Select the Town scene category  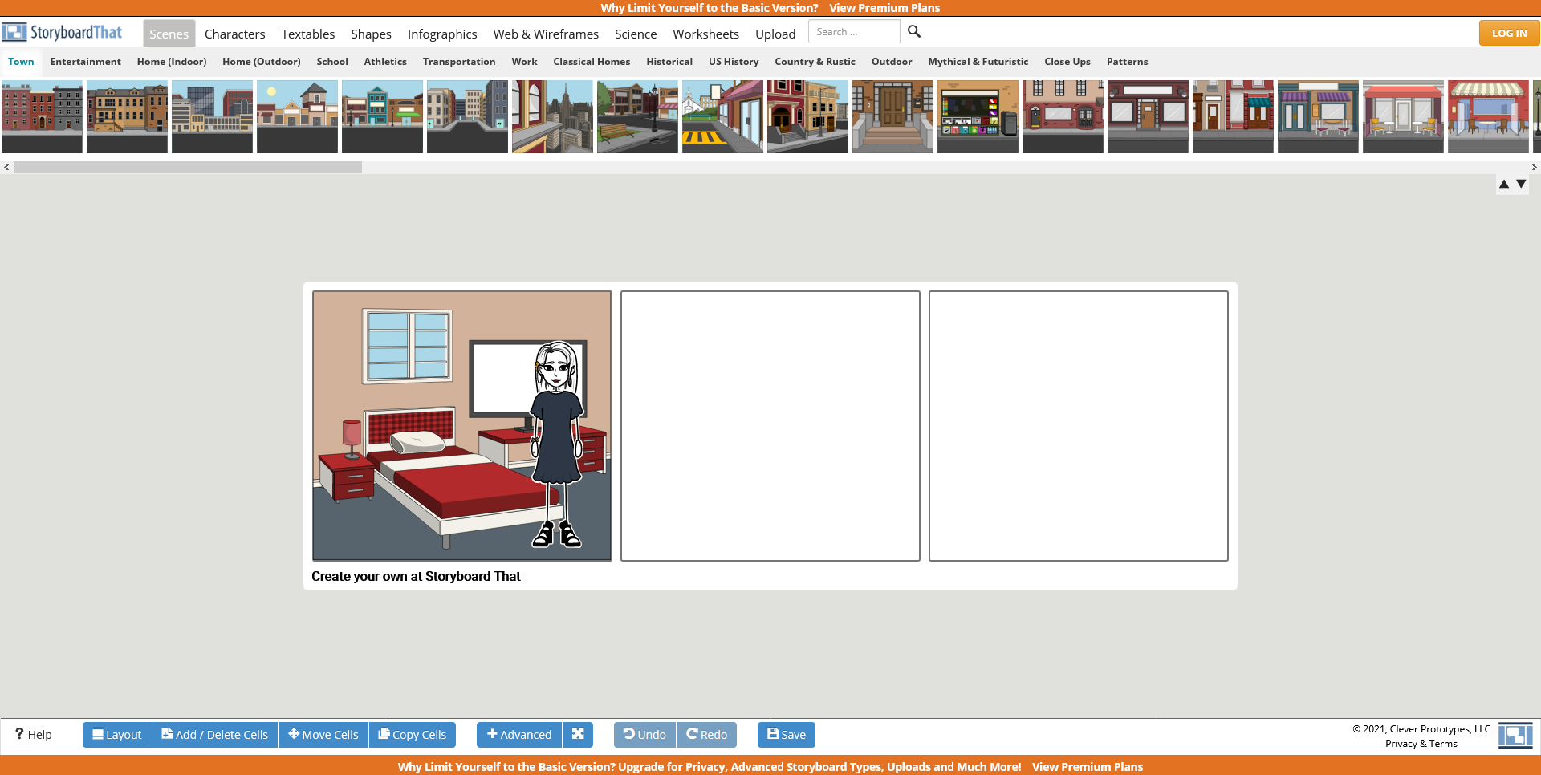(21, 62)
